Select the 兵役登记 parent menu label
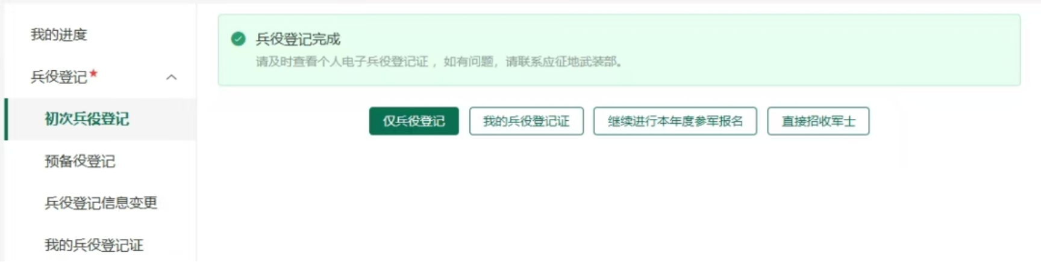The width and height of the screenshot is (1041, 262). (59, 77)
